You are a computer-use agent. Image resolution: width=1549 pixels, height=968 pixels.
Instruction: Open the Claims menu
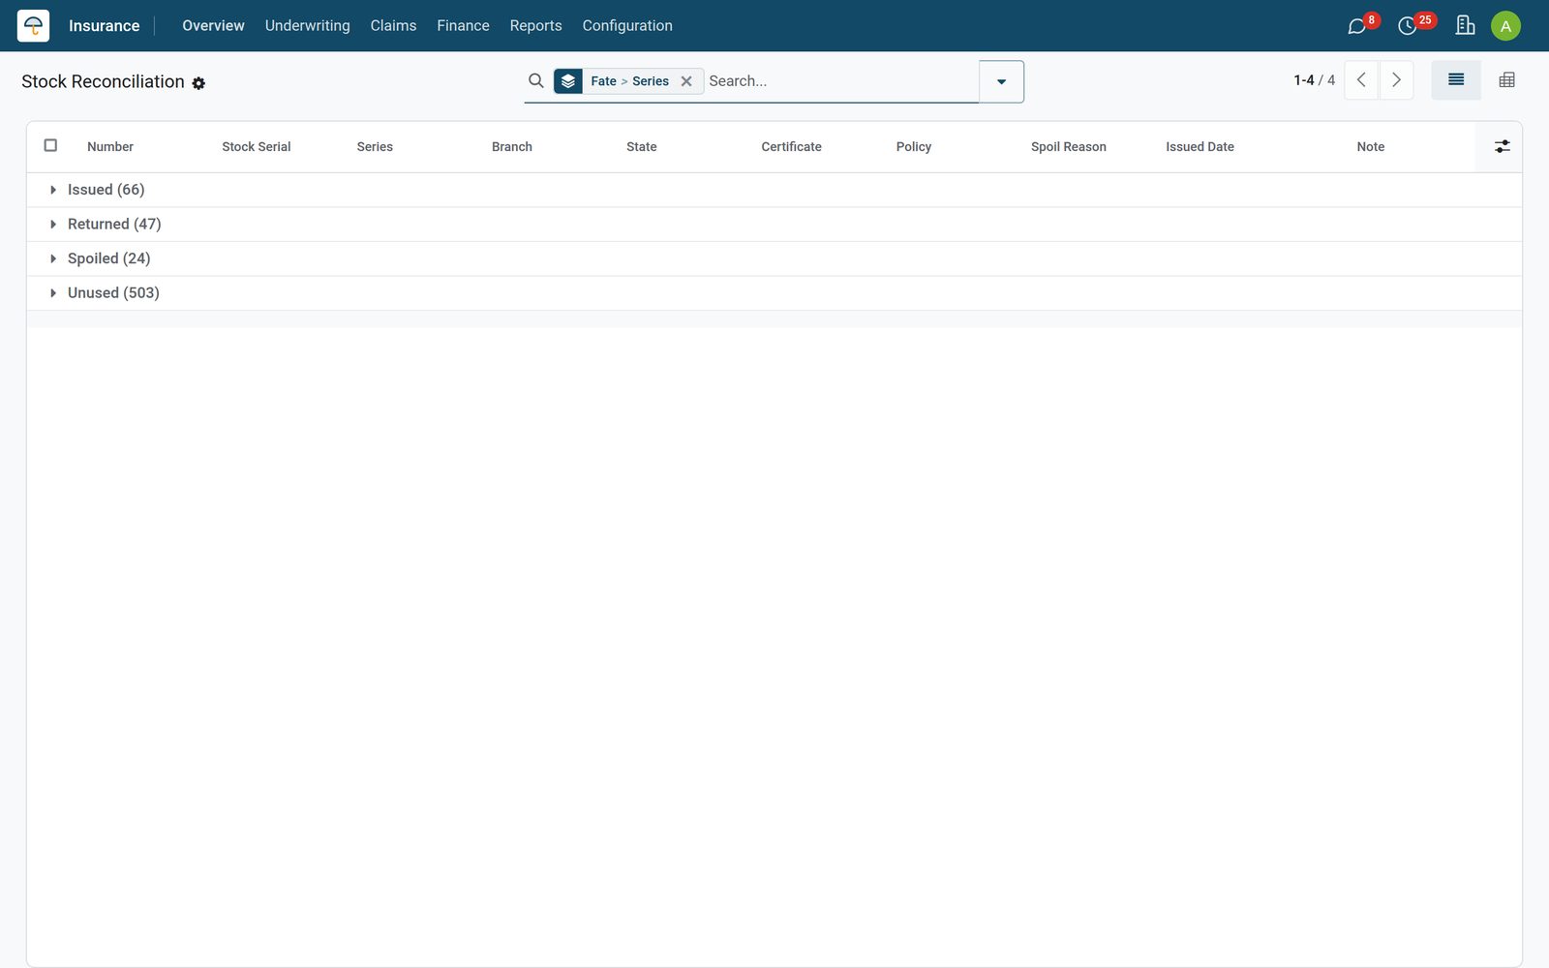click(x=393, y=26)
